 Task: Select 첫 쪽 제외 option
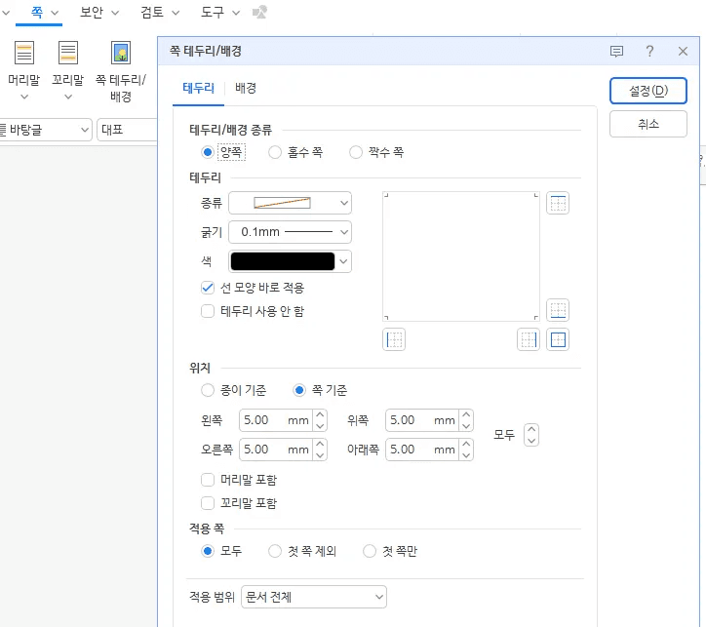tap(275, 551)
